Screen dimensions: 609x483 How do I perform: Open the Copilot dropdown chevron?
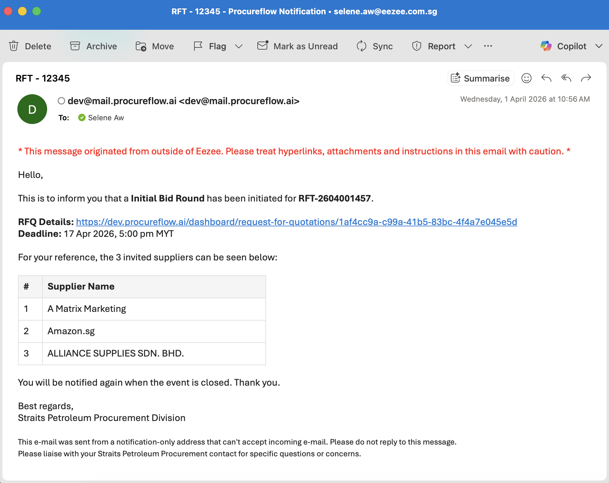599,46
